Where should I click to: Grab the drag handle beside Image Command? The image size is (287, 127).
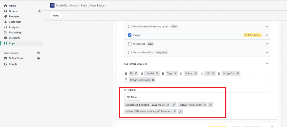tap(126, 80)
